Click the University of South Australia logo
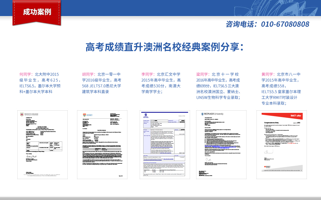Image resolution: width=321 pixels, height=200 pixels. [146, 115]
